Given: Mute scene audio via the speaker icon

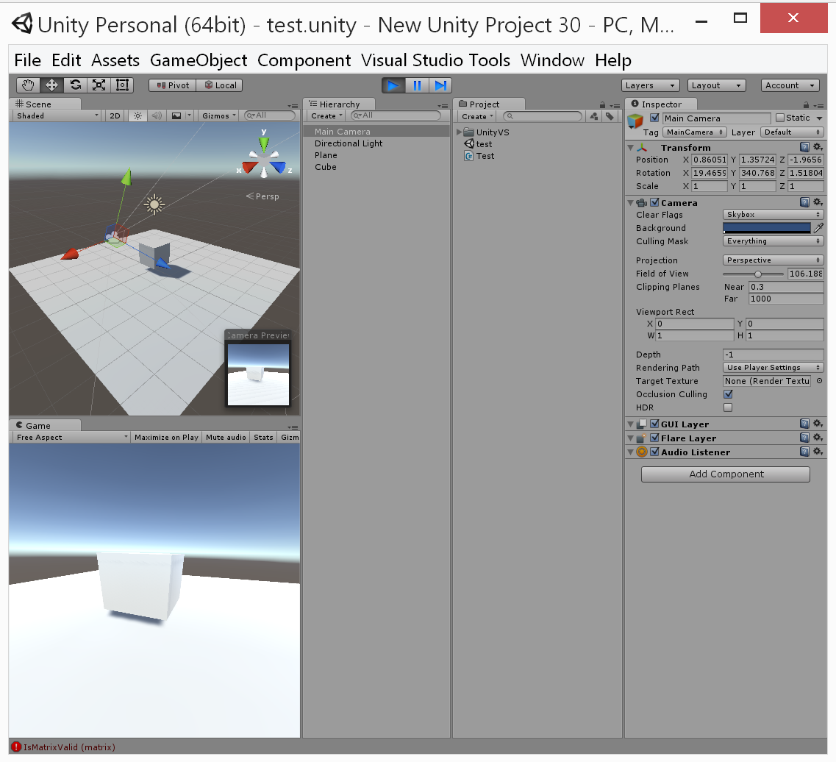Looking at the screenshot, I should click(155, 115).
